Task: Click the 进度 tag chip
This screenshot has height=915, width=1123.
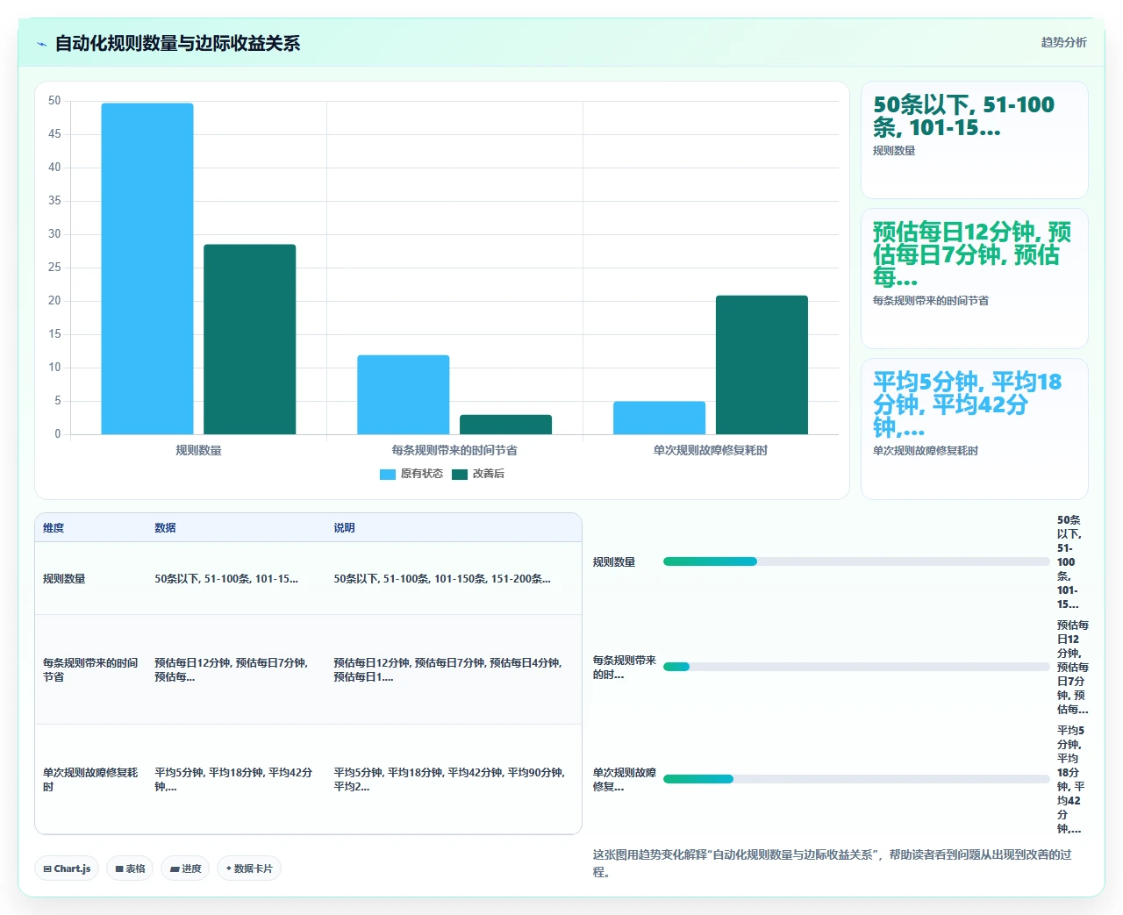Action: [185, 869]
